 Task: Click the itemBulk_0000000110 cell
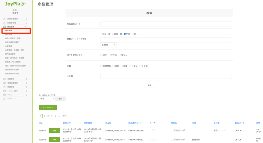115,130
